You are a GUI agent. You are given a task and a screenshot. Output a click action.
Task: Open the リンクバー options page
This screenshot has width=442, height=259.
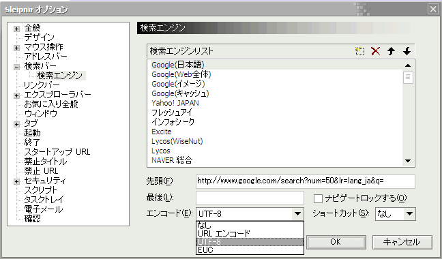(x=42, y=85)
